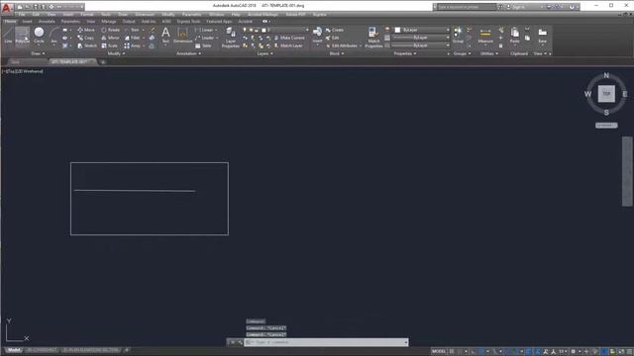Switch to the Output ribbon tab

coord(129,22)
